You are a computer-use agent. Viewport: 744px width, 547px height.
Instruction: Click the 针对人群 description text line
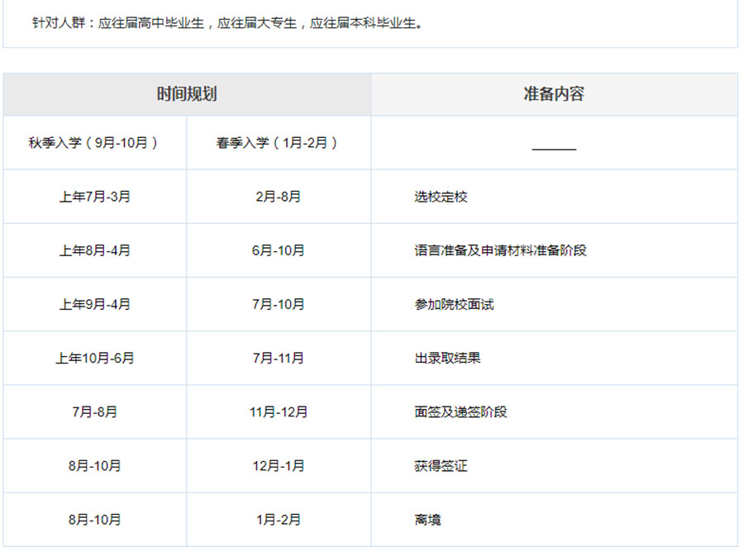coord(227,24)
